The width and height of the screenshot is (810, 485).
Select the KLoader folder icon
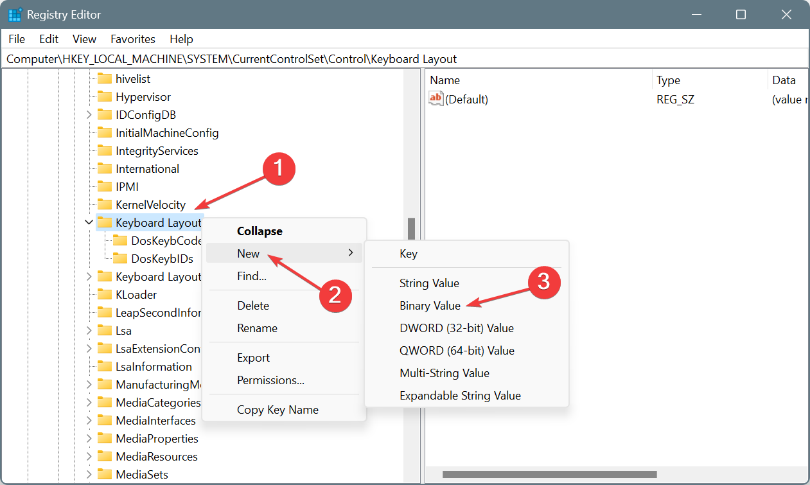click(x=105, y=295)
